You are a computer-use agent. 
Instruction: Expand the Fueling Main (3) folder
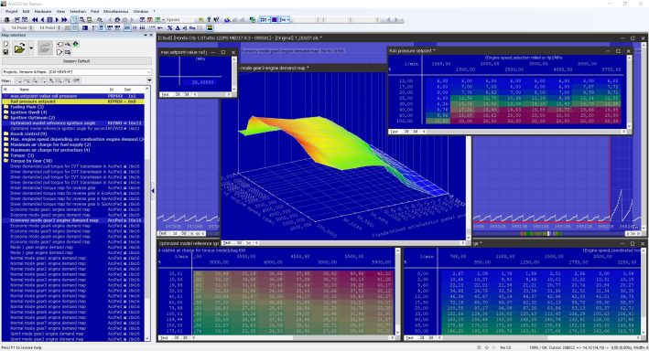tap(27, 107)
